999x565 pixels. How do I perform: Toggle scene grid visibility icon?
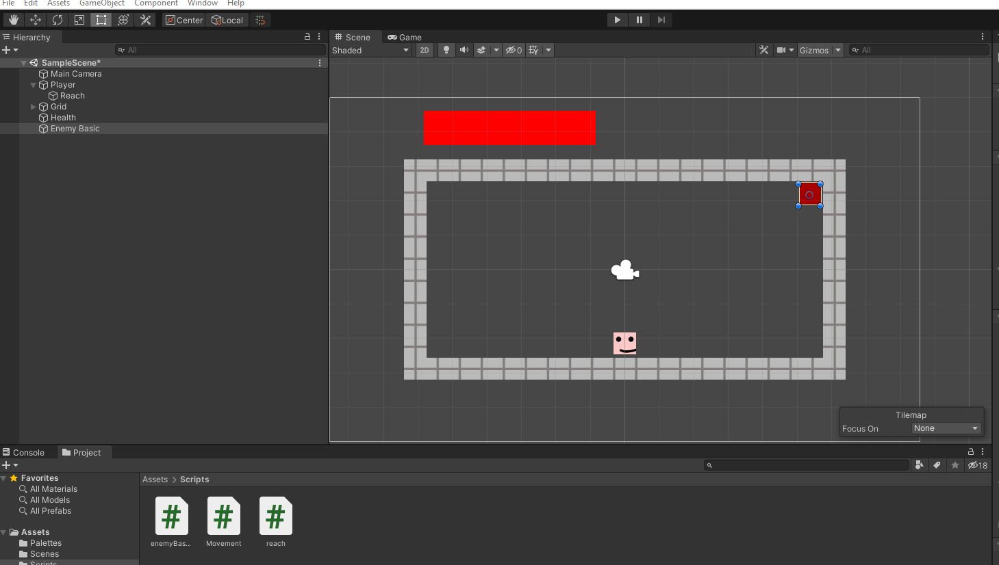point(533,50)
